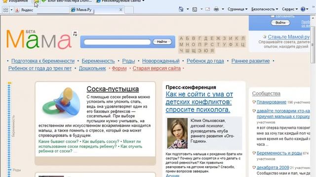Expand the Help dropdown arrow
316x177 pixels.
pos(307,9)
